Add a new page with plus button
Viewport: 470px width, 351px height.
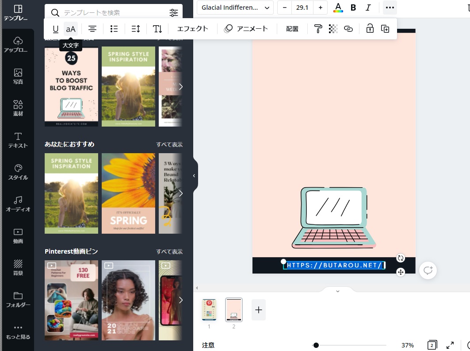pyautogui.click(x=258, y=310)
